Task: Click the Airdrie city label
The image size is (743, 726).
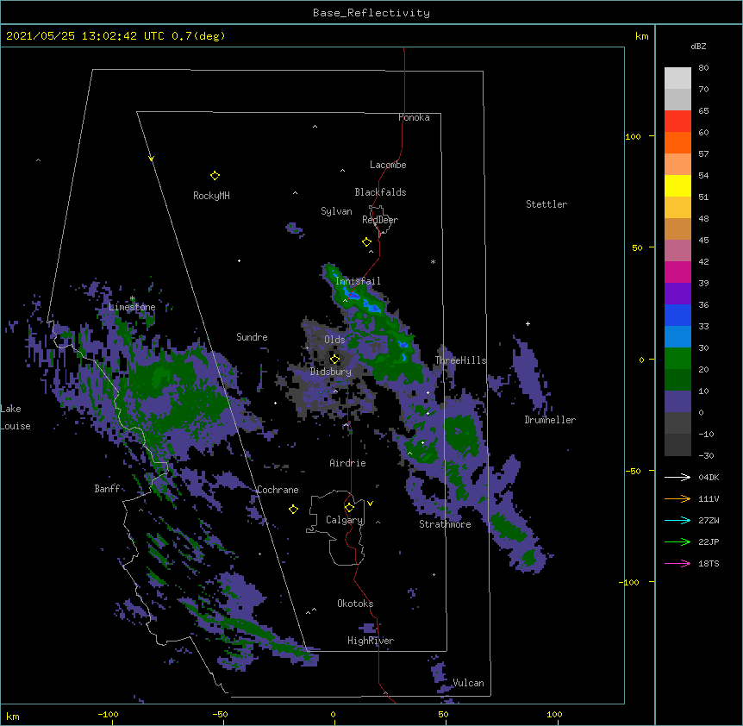Action: [x=348, y=463]
